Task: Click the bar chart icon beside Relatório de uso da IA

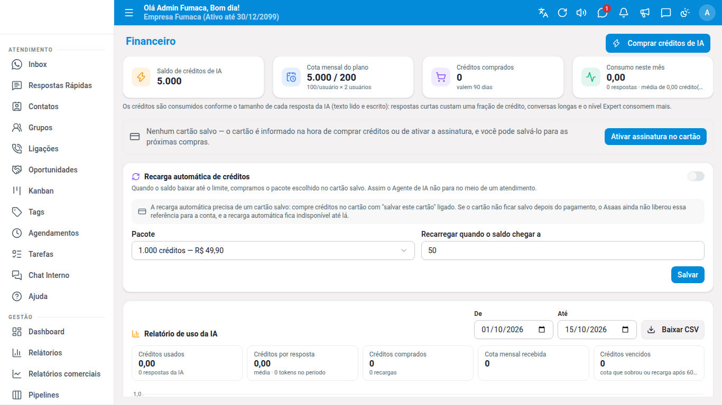Action: coord(136,334)
